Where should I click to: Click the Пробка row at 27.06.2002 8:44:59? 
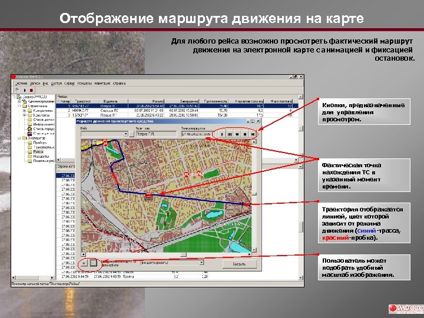[x=177, y=277]
